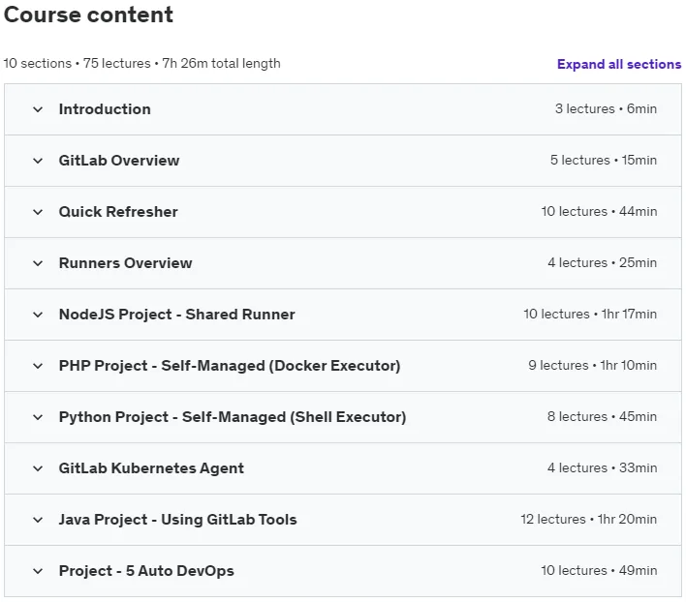Image resolution: width=686 pixels, height=602 pixels.
Task: Select NodeJS Project - Shared Runner title
Action: (176, 315)
